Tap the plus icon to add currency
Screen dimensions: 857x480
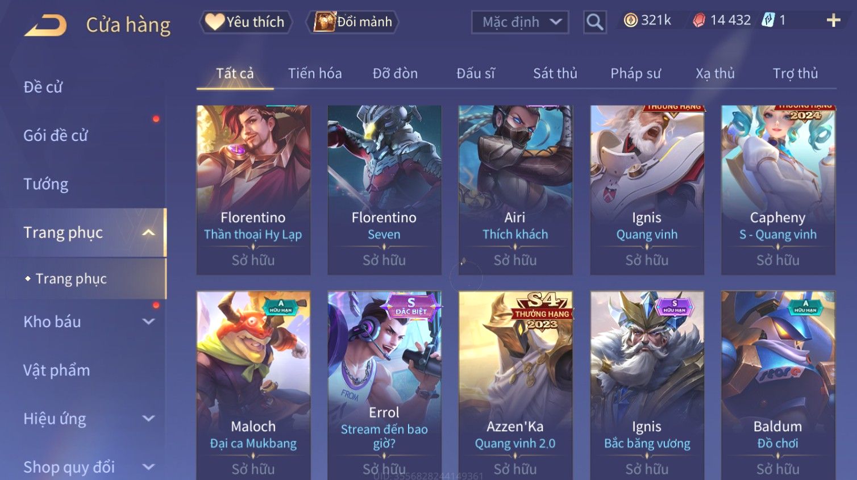[833, 21]
